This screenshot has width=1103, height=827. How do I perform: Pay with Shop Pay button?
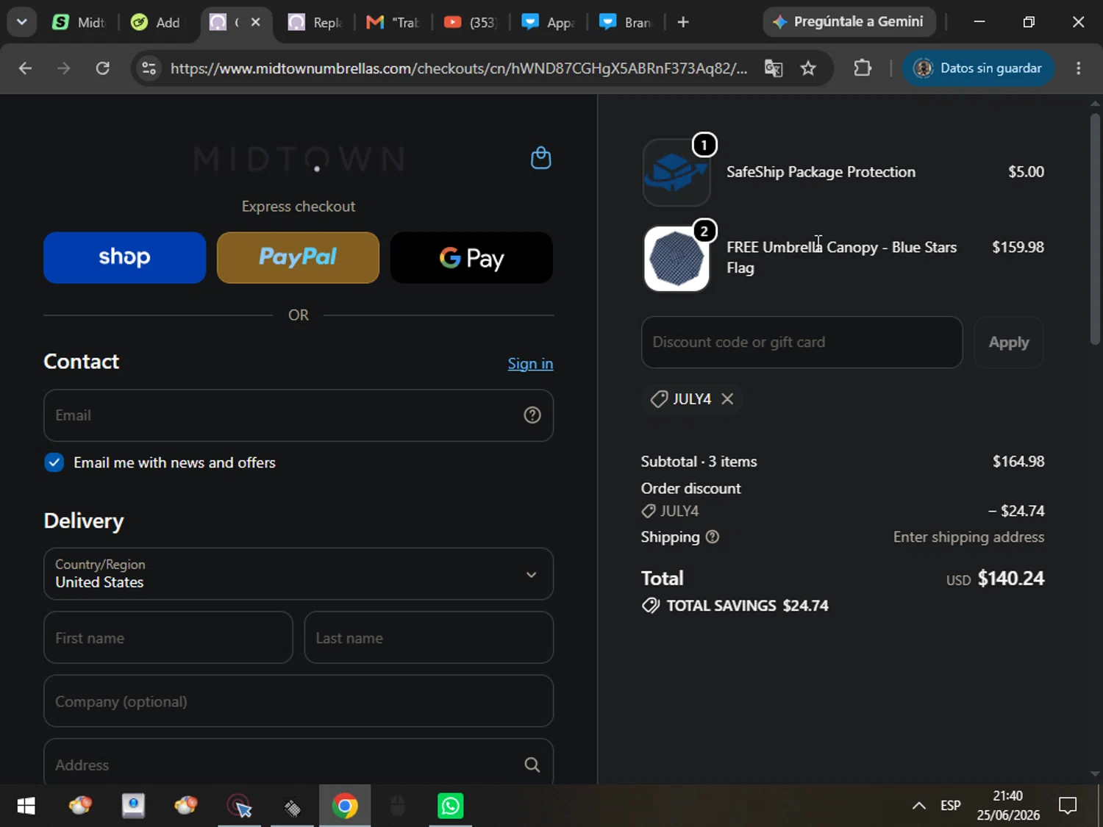(125, 257)
